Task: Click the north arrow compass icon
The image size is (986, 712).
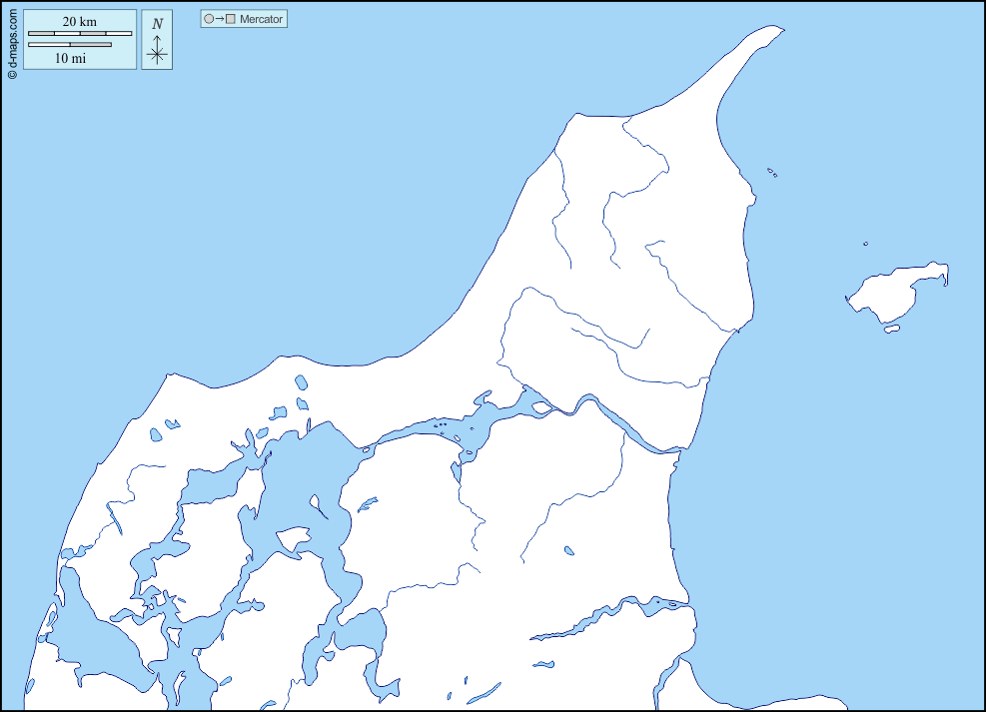Action: (x=157, y=52)
